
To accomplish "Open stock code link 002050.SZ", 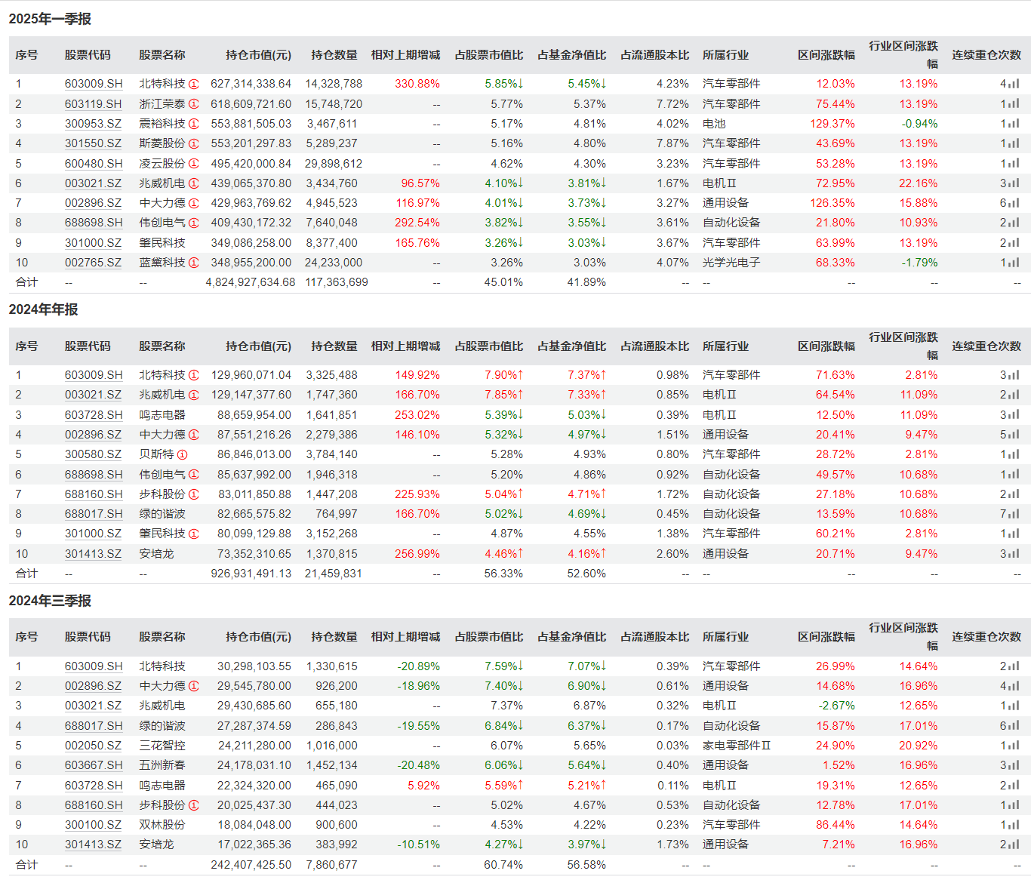I will pos(93,746).
